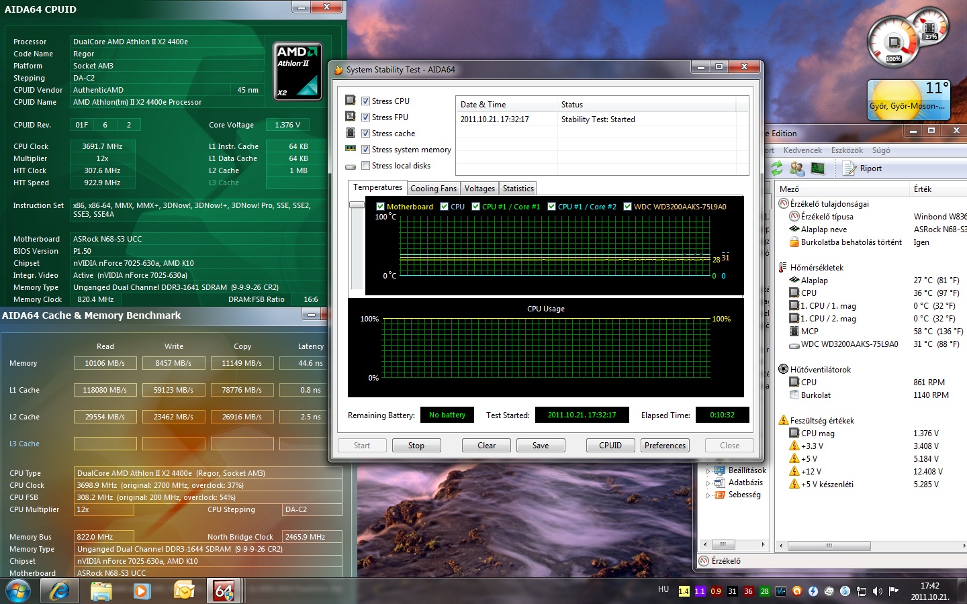Expand the Sebesség tree node
The width and height of the screenshot is (967, 604).
coord(708,495)
